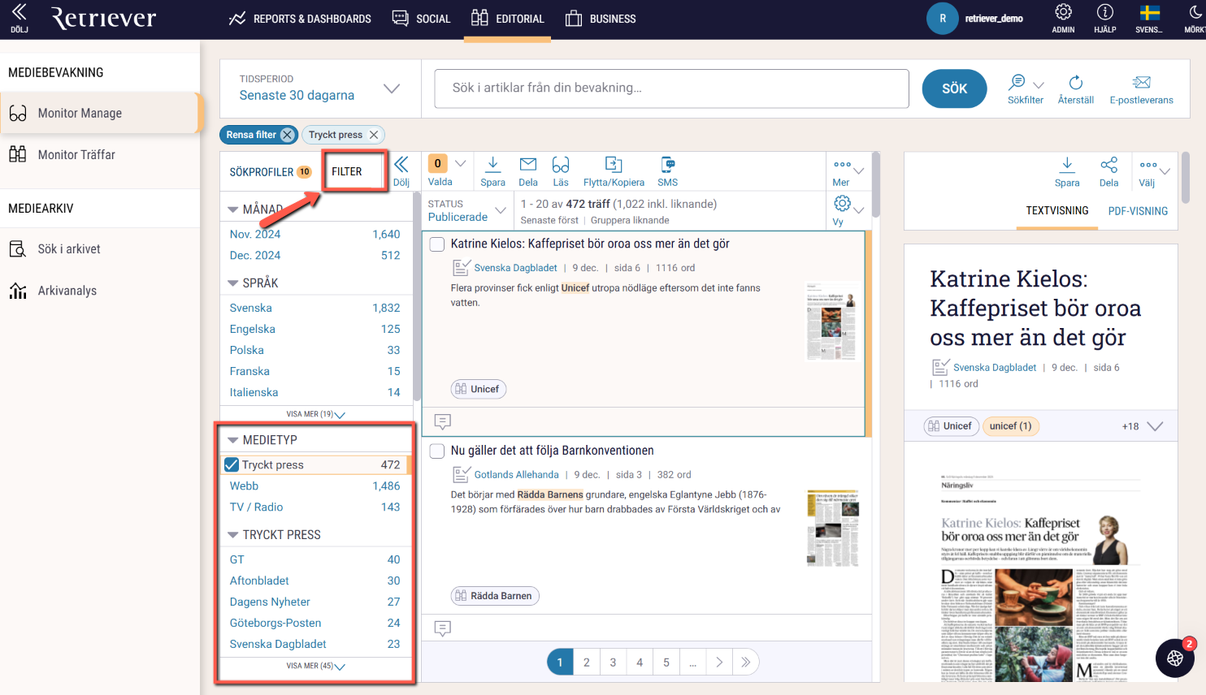Open Vy view settings gear
This screenshot has width=1206, height=695.
point(848,210)
